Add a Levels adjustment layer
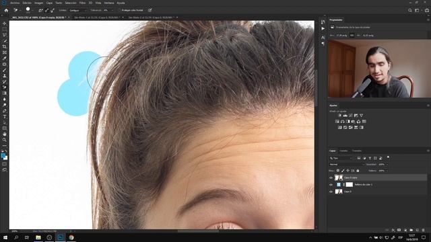The image size is (431, 242). [x=345, y=116]
